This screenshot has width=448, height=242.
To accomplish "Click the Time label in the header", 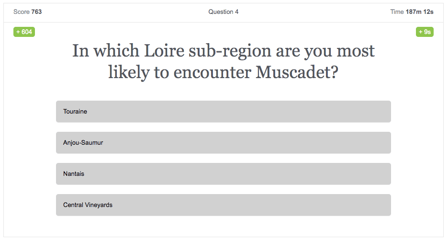I will (397, 12).
